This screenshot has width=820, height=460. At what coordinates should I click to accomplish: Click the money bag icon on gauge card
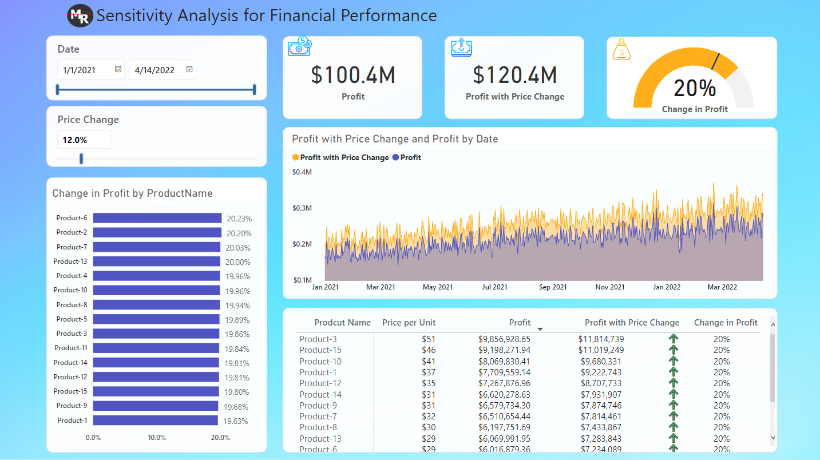pyautogui.click(x=621, y=50)
